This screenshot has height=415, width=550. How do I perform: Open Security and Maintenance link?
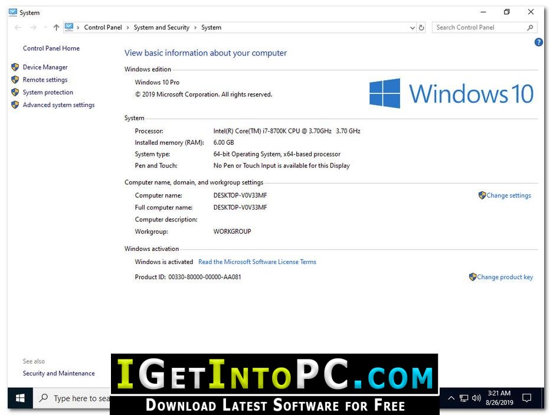(x=58, y=373)
